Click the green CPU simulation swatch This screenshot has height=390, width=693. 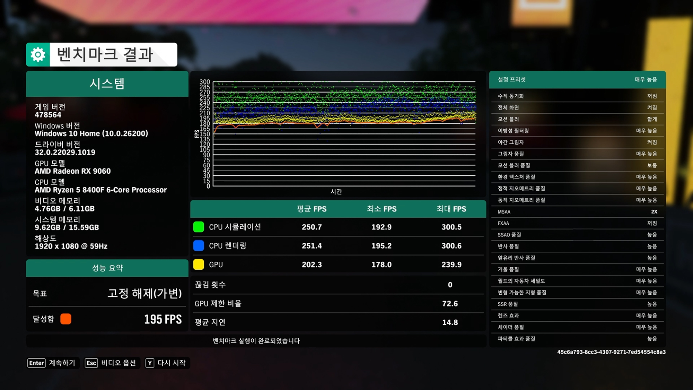pyautogui.click(x=199, y=227)
